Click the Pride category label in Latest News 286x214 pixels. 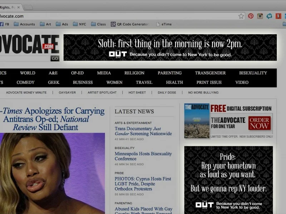(119, 173)
